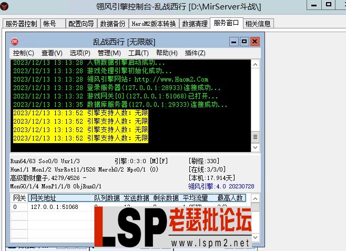Click the 剩余数据 column header
The image size is (346, 251).
(166, 198)
